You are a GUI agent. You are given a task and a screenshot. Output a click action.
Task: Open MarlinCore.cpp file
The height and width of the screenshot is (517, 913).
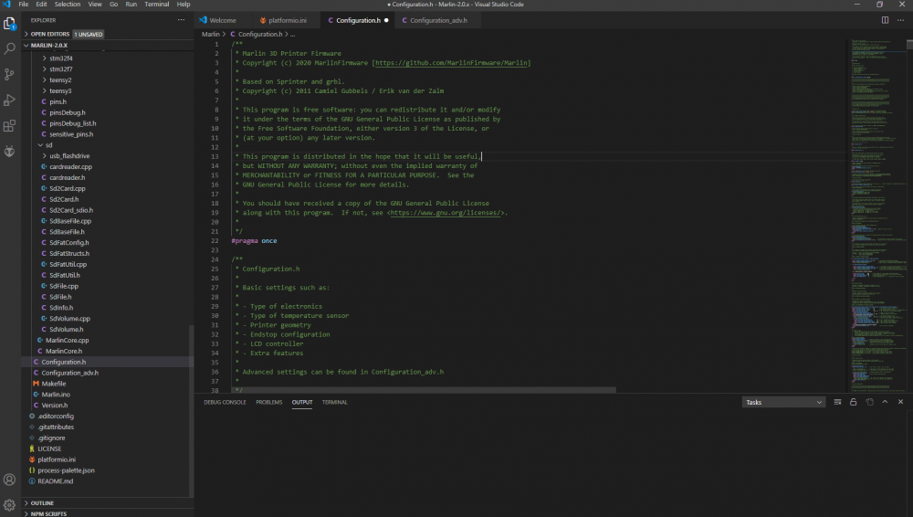pyautogui.click(x=67, y=340)
